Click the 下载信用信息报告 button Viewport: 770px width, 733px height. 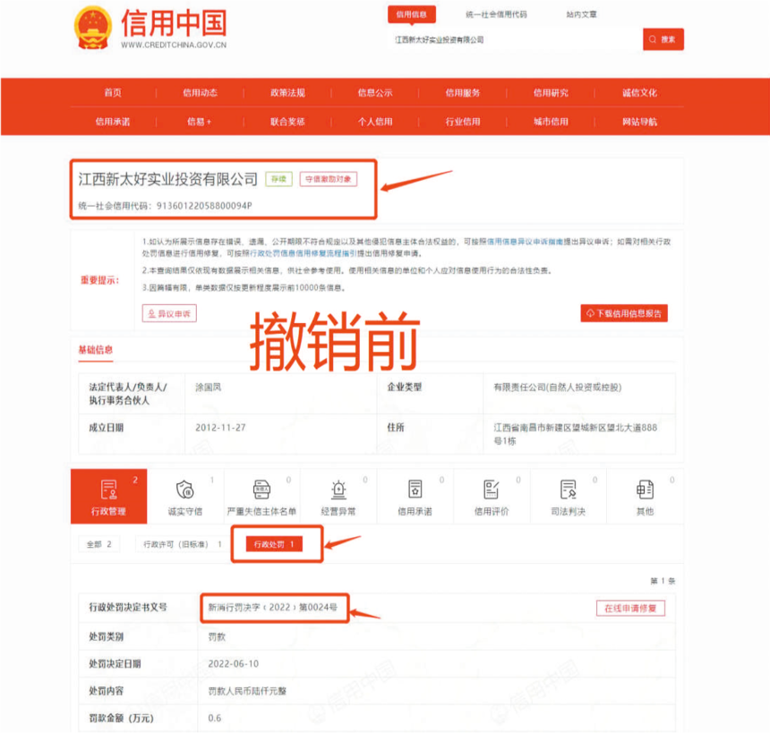pyautogui.click(x=624, y=314)
